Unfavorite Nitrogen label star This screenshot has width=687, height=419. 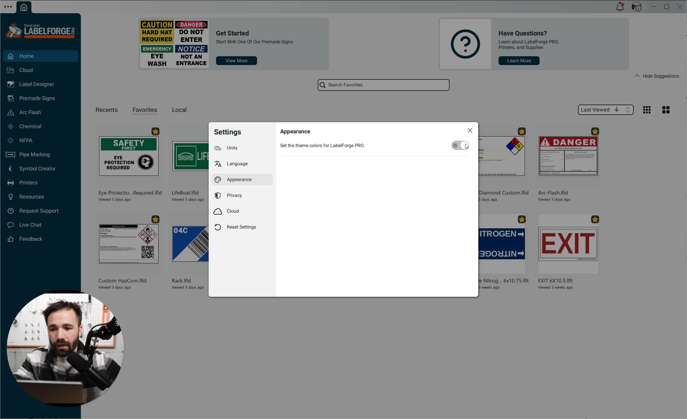522,219
